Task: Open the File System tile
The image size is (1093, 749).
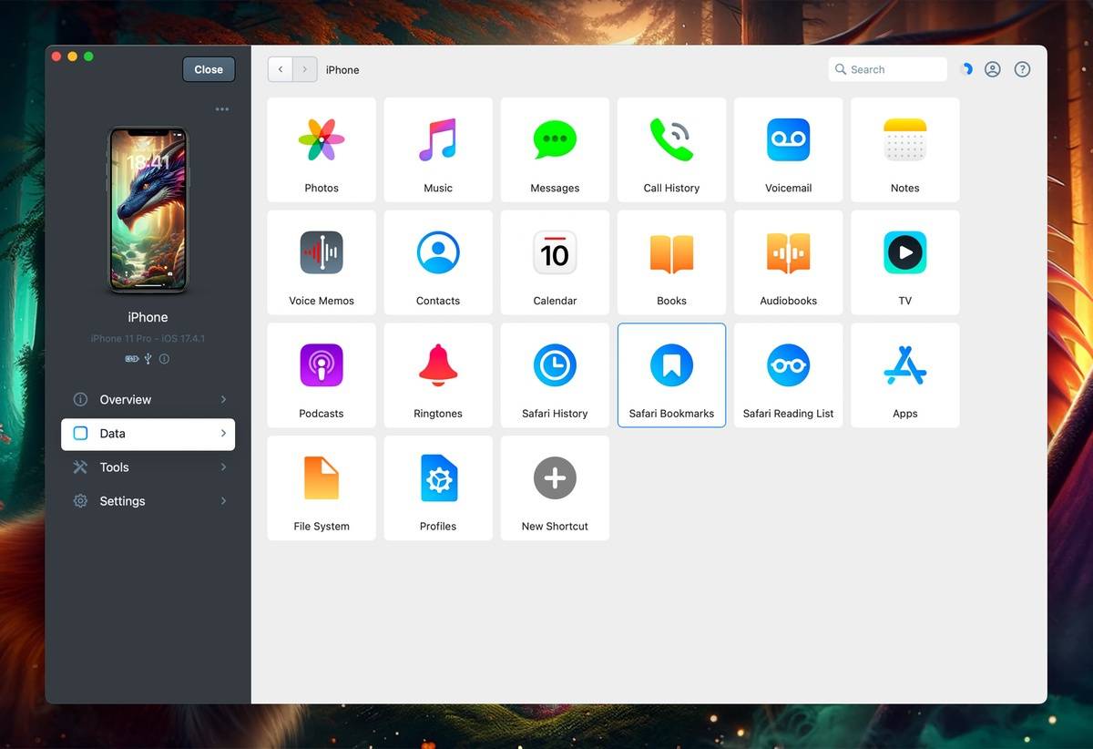Action: pyautogui.click(x=322, y=488)
